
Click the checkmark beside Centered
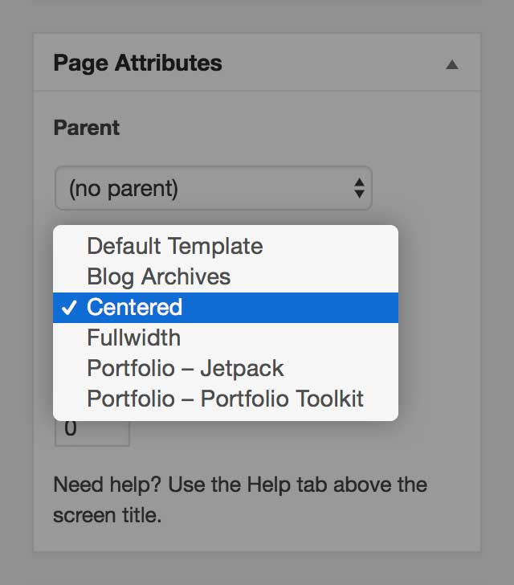click(x=69, y=308)
